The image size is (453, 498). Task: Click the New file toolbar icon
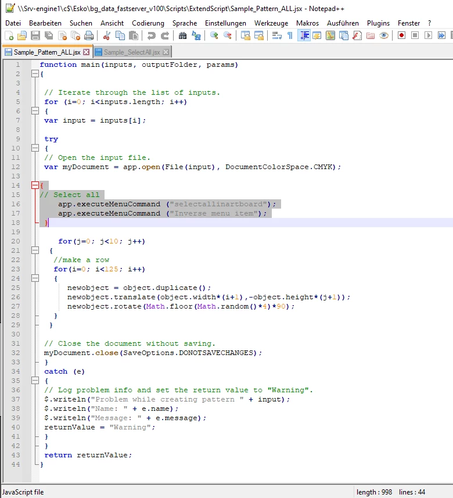9,35
